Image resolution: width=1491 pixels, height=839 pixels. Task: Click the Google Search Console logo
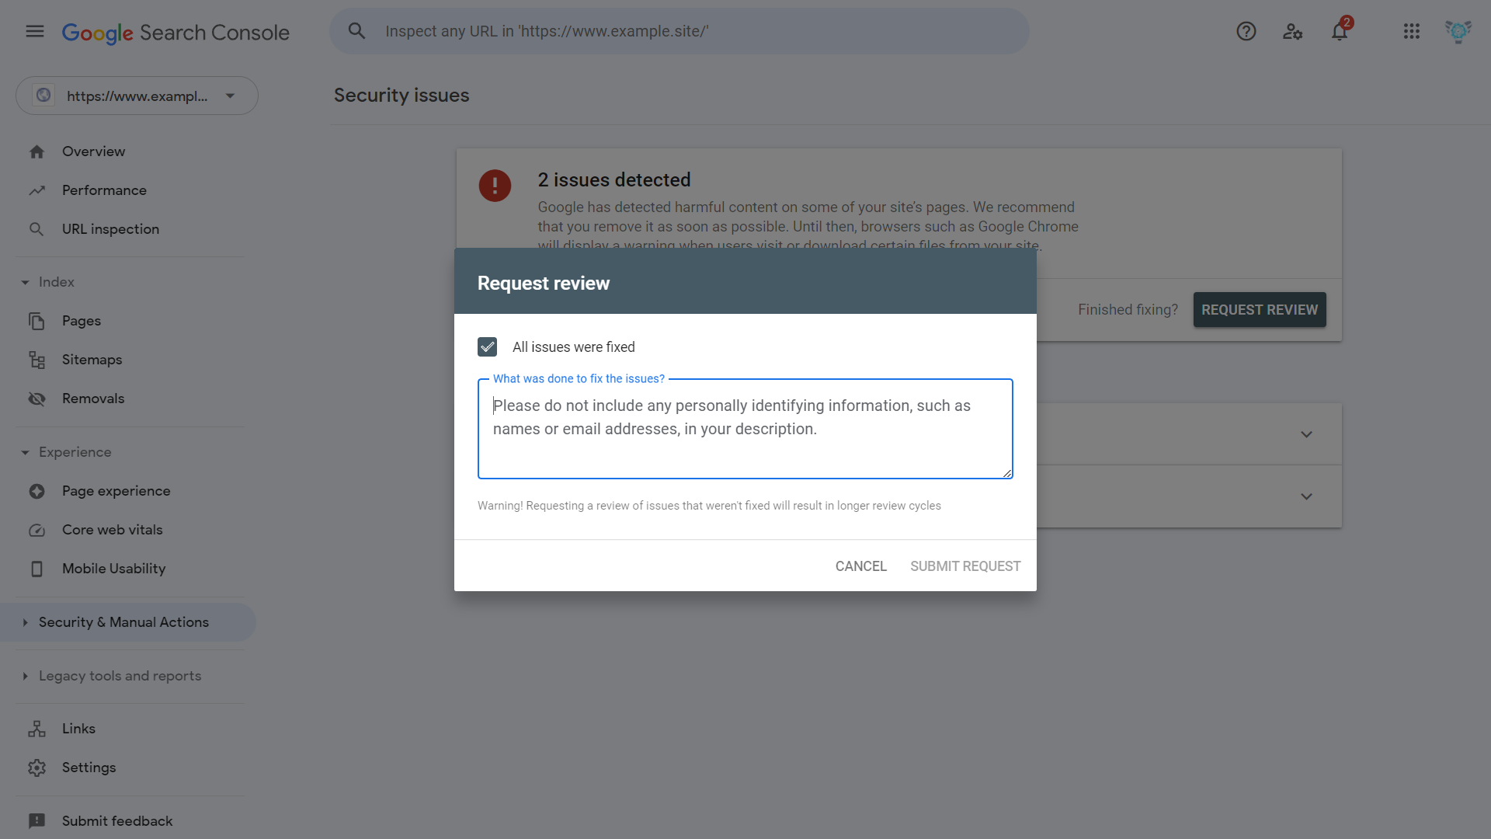click(176, 32)
